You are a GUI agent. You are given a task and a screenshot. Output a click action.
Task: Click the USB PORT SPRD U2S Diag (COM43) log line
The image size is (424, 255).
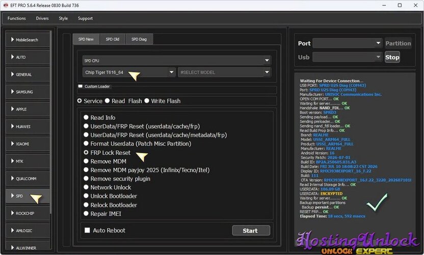(333, 85)
